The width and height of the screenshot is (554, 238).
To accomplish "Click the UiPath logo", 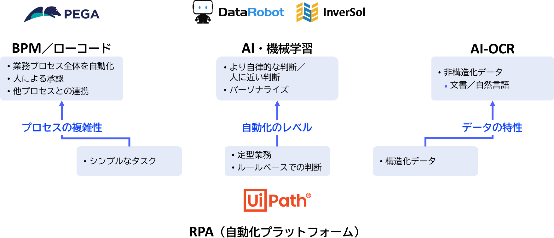I will pos(277,200).
